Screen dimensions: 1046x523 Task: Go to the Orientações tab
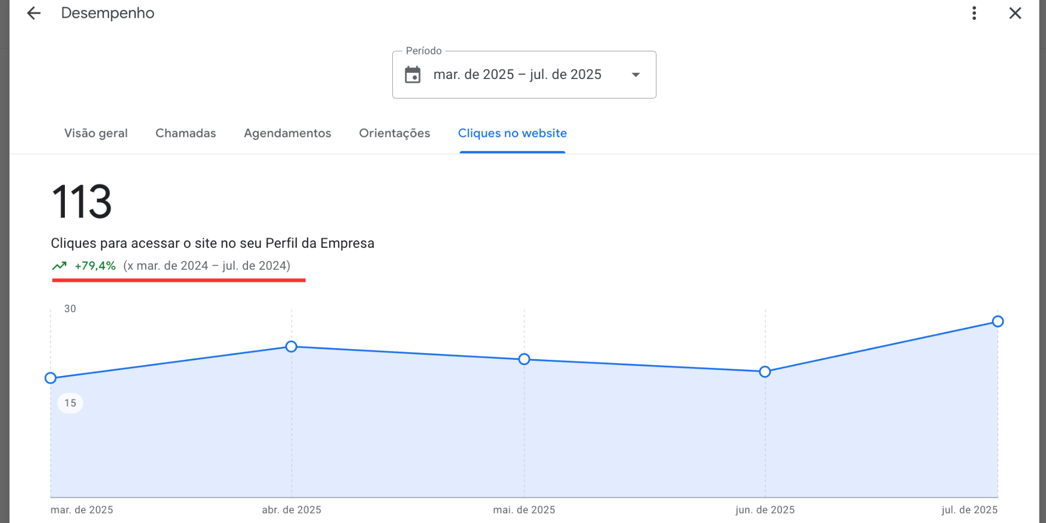[394, 133]
